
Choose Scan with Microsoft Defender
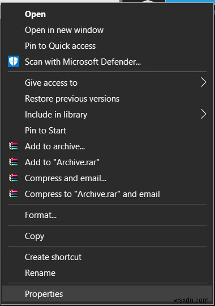tap(107, 62)
